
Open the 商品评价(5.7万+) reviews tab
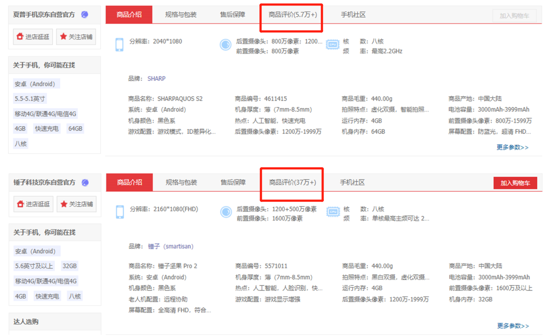(x=293, y=15)
